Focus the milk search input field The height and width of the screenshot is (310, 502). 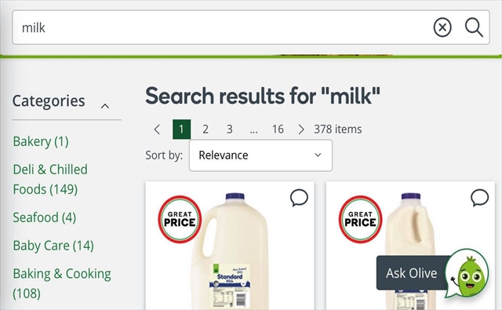[x=221, y=27]
